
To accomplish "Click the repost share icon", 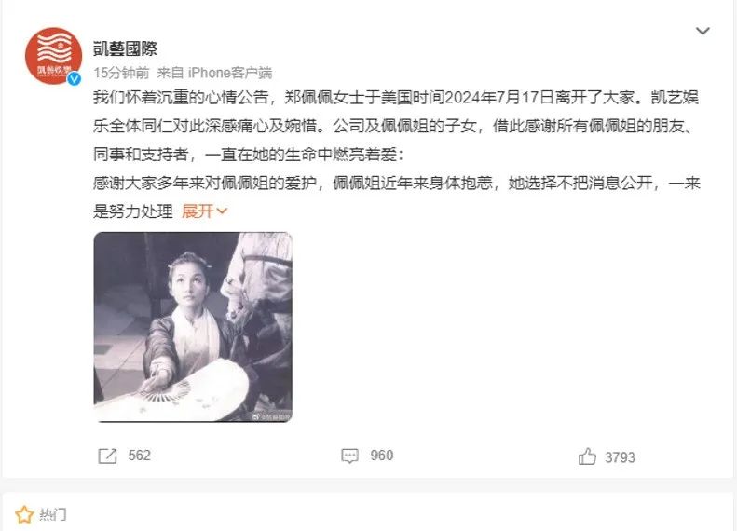I will tap(107, 456).
